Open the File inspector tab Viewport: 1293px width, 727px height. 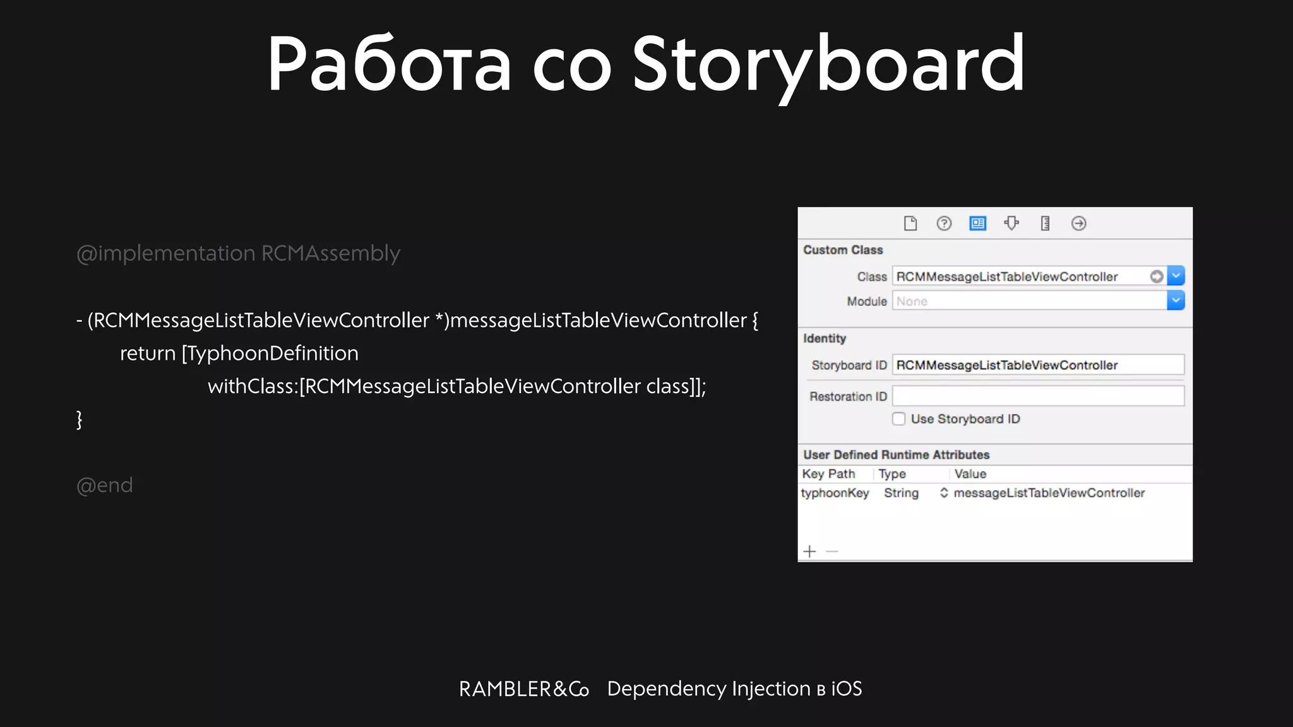click(x=910, y=223)
